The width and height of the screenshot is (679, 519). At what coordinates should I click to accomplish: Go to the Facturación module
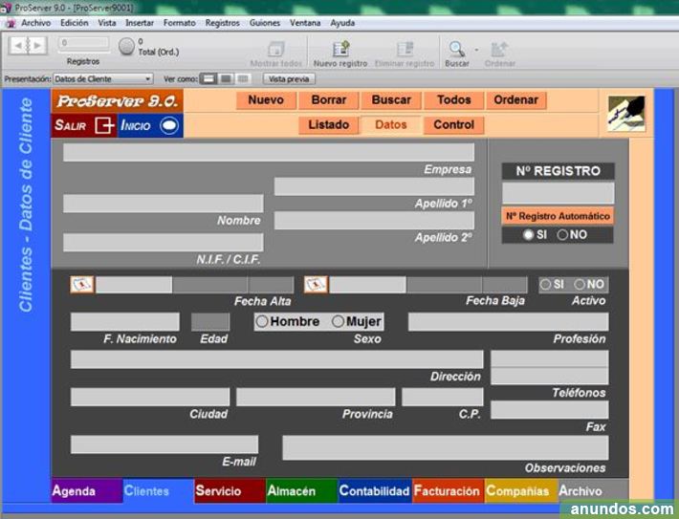(448, 491)
